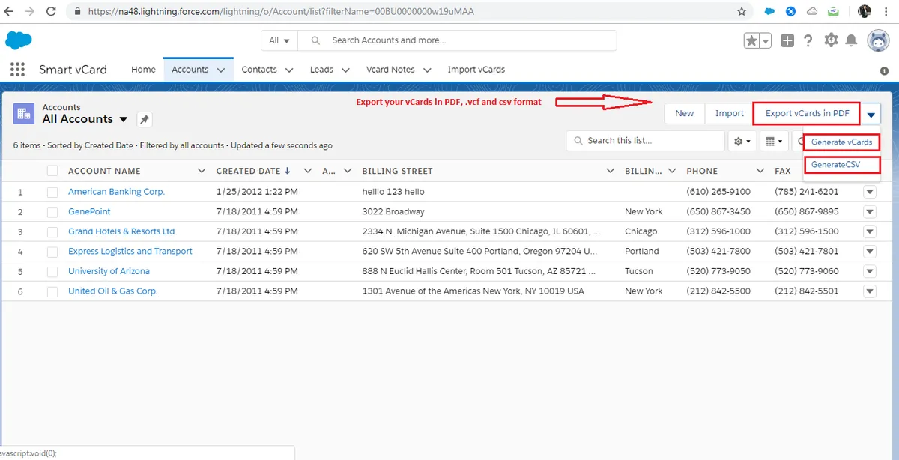Open the American Banking Corp. account link

[x=116, y=192]
